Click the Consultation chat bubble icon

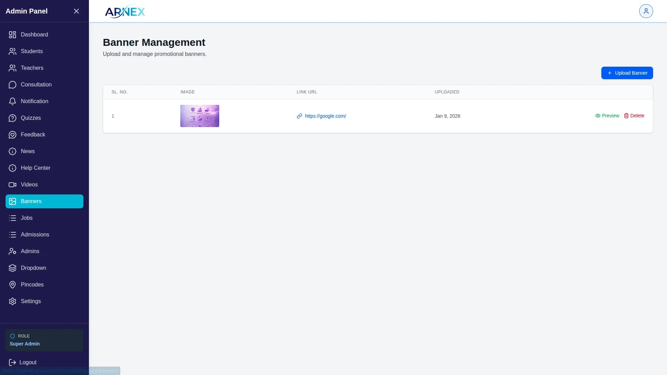click(13, 85)
